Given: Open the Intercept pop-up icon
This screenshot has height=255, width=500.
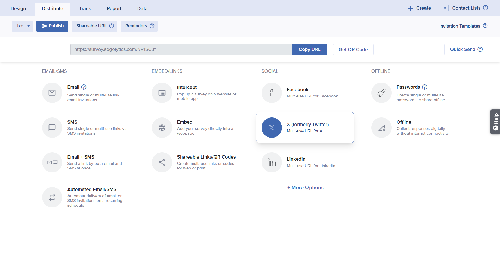Looking at the screenshot, I should pos(162,93).
